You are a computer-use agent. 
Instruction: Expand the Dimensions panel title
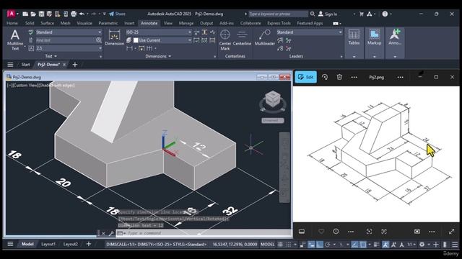[x=158, y=56]
